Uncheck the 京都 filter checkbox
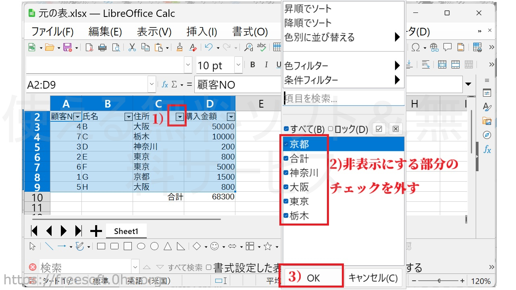This screenshot has height=290, width=516. tap(286, 144)
